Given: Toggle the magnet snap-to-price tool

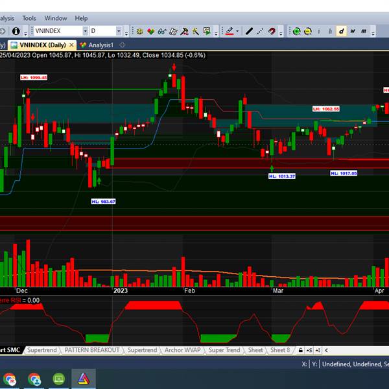Looking at the screenshot, I should [272, 32].
